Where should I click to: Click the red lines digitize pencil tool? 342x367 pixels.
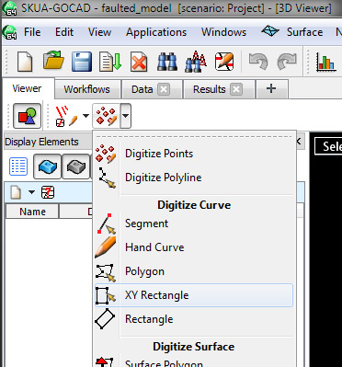click(x=65, y=116)
